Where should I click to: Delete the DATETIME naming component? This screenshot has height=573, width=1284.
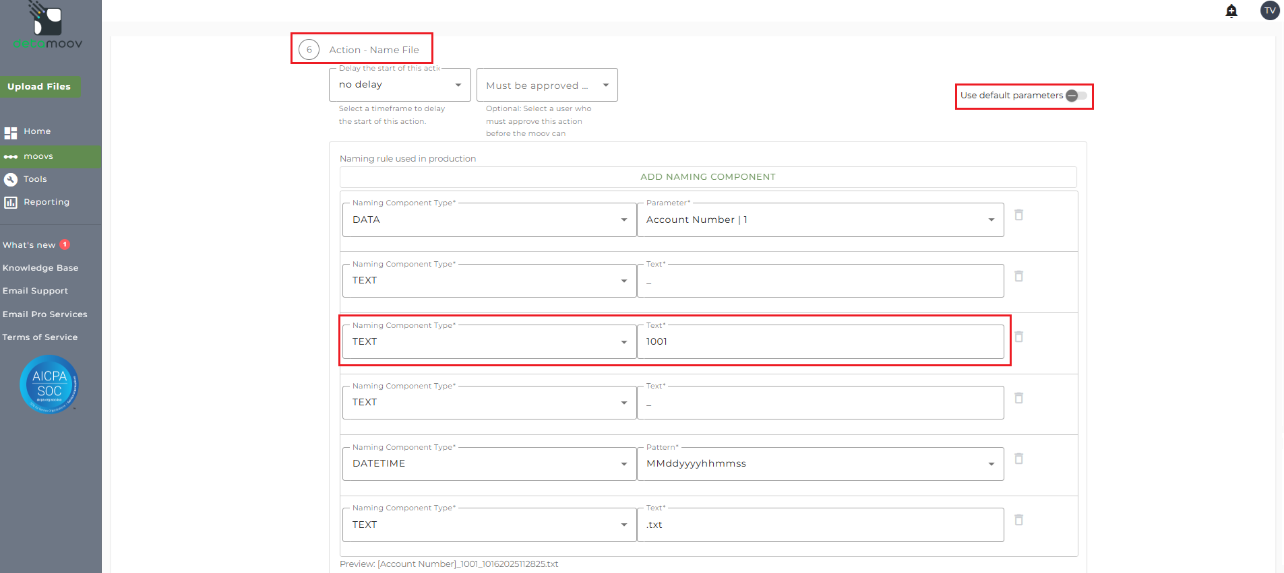coord(1018,459)
